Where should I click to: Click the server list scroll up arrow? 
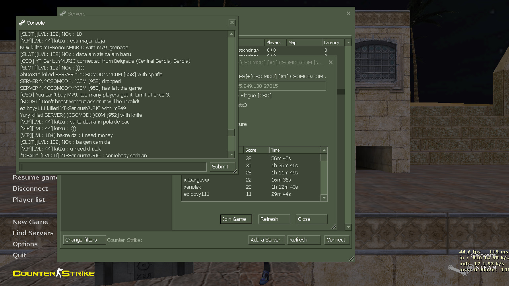pos(348,43)
